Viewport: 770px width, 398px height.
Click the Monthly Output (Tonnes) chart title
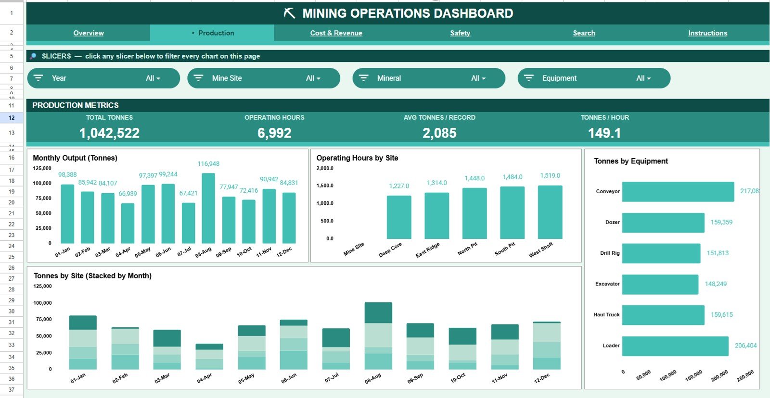pos(75,158)
